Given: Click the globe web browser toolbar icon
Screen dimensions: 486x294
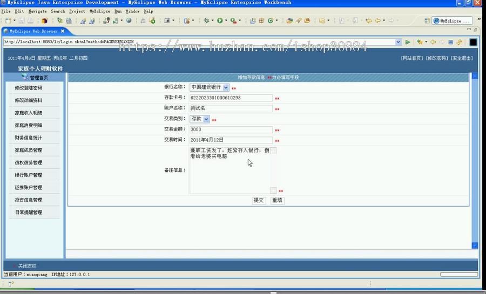Looking at the screenshot, I should click(129, 20).
